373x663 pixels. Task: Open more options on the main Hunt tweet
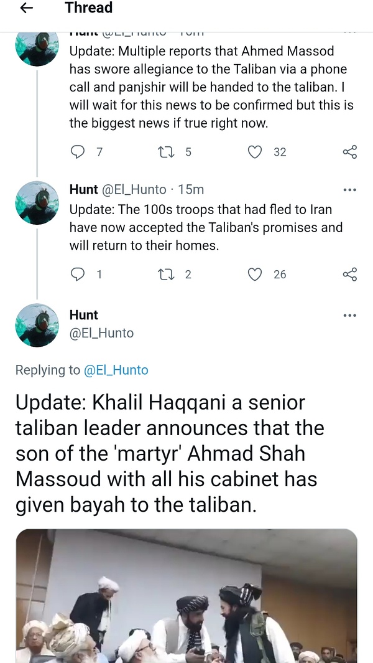coord(350,316)
